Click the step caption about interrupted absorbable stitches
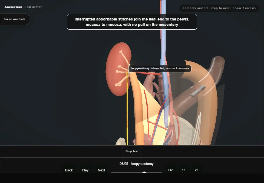Image resolution: width=264 pixels, height=183 pixels. click(132, 22)
